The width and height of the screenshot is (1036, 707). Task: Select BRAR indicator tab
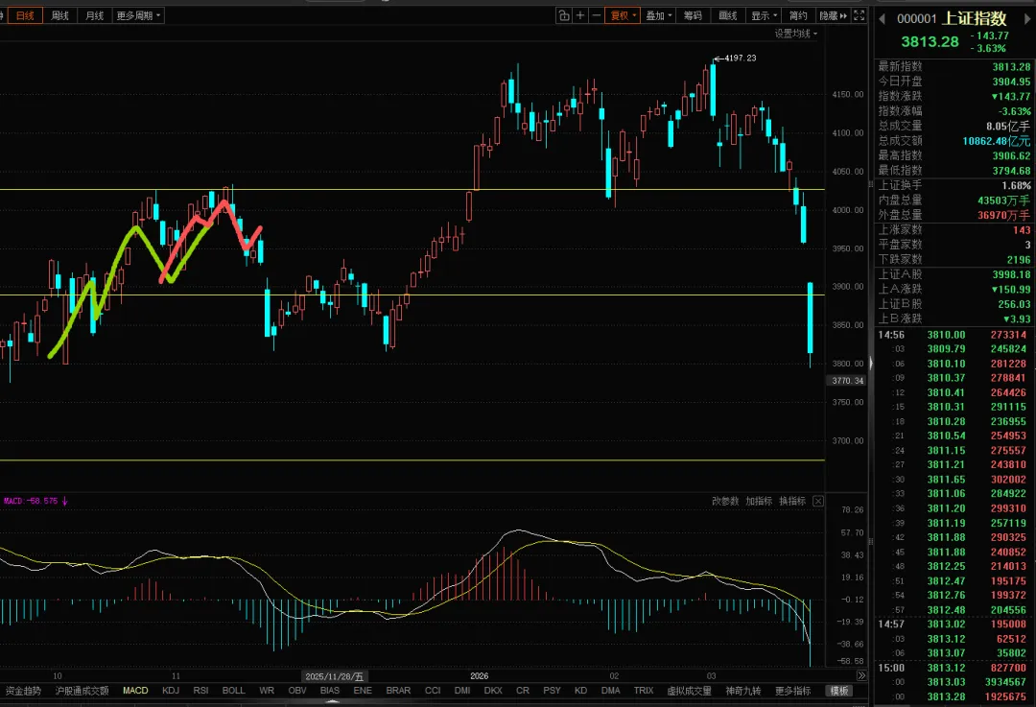[x=398, y=691]
